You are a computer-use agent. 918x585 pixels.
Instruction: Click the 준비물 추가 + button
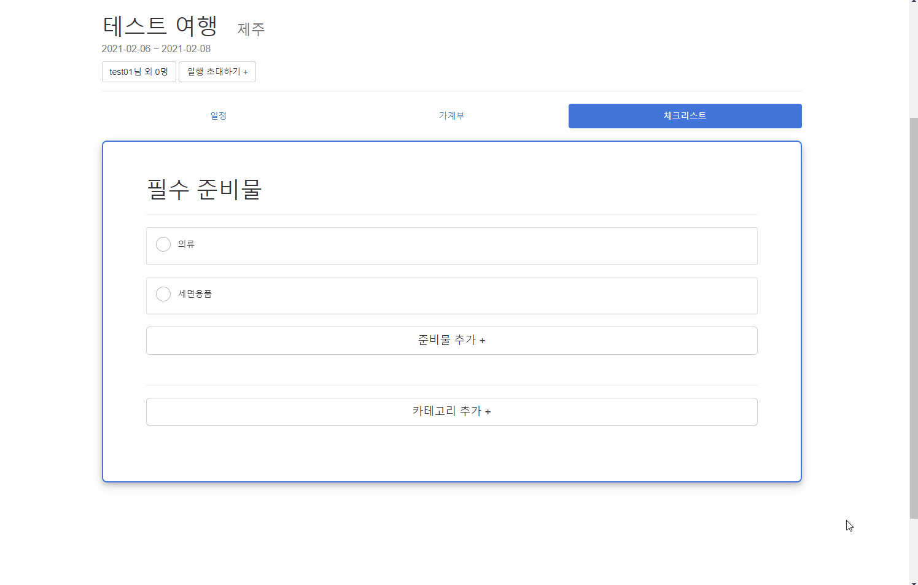point(452,341)
